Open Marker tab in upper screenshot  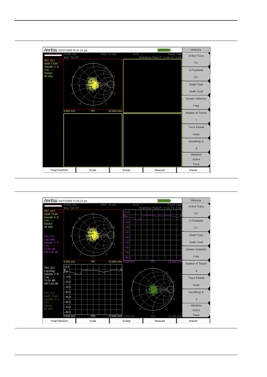pyautogui.click(x=193, y=170)
